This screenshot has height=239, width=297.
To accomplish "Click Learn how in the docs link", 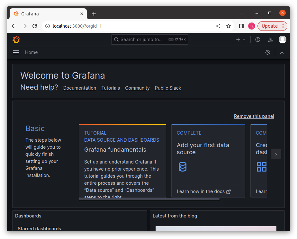I will pos(203,191).
